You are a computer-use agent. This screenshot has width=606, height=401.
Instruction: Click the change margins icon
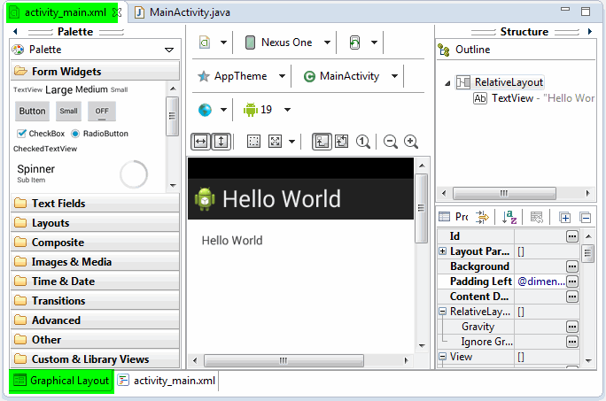tap(253, 142)
